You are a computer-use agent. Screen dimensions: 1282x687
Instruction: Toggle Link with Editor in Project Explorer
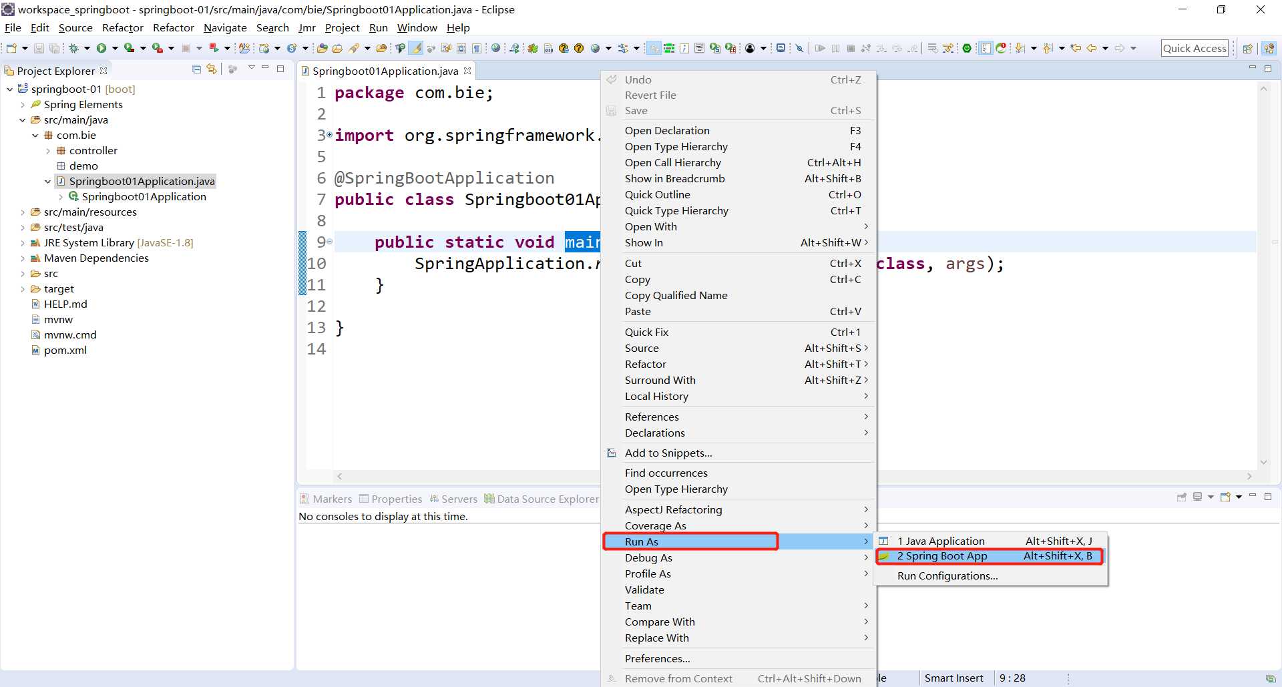point(212,69)
